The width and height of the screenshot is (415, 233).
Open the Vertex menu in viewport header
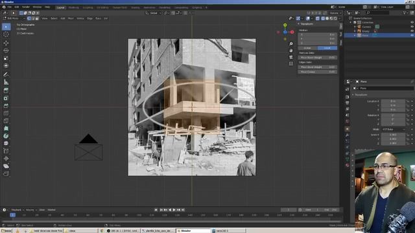(x=80, y=19)
